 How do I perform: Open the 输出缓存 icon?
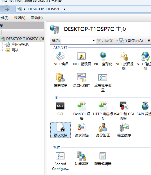(x=124, y=127)
